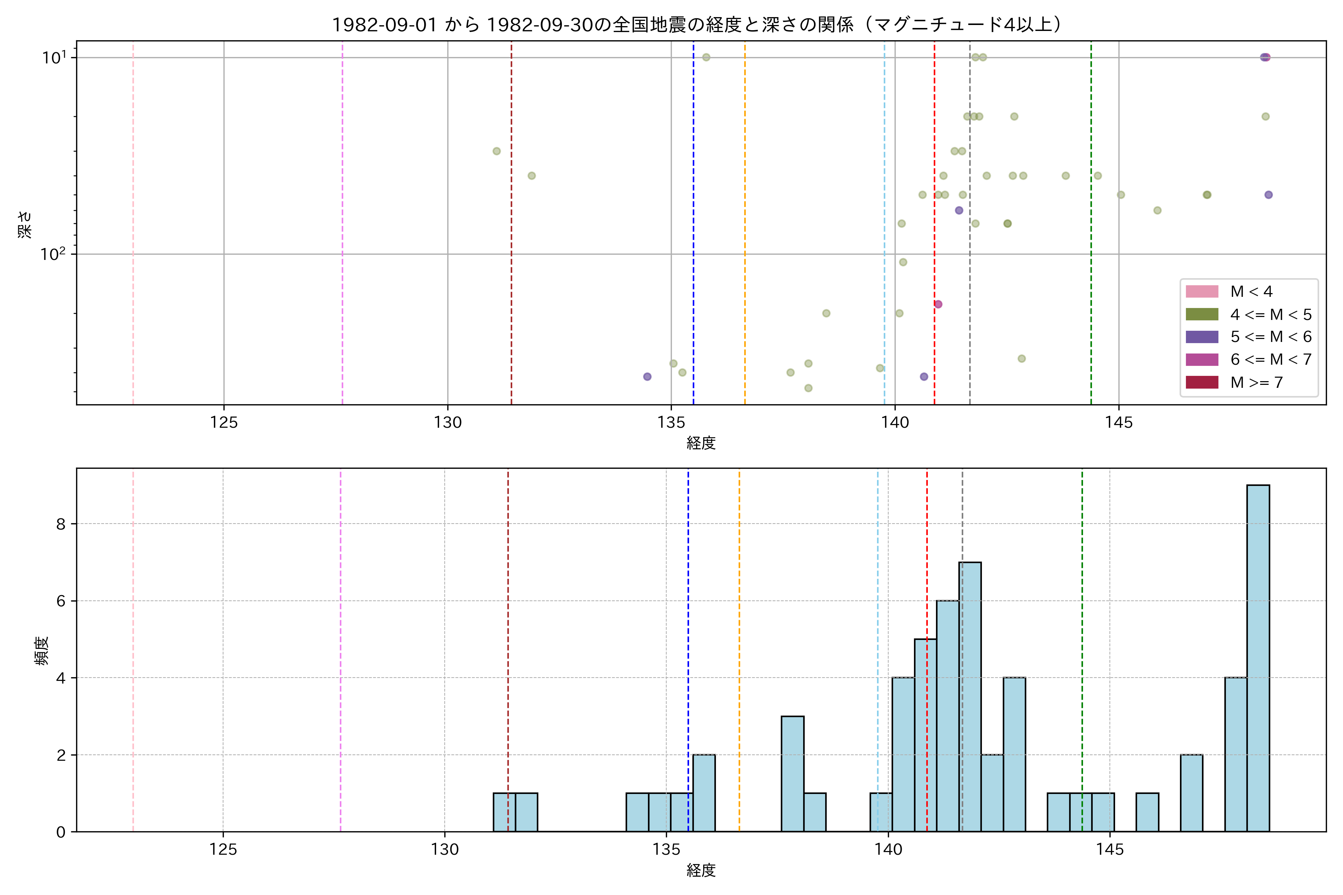Click the crimson M >= 7 legend swatch

point(1201,383)
